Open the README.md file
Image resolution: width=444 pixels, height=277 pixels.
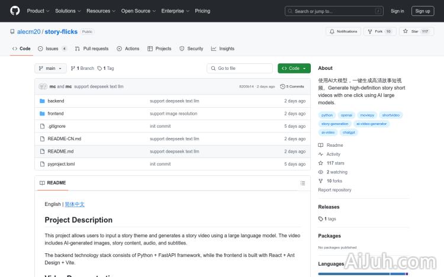tap(60, 152)
